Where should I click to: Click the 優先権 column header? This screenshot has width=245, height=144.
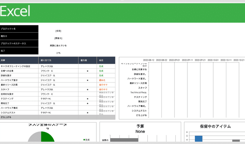pyautogui.click(x=87, y=60)
